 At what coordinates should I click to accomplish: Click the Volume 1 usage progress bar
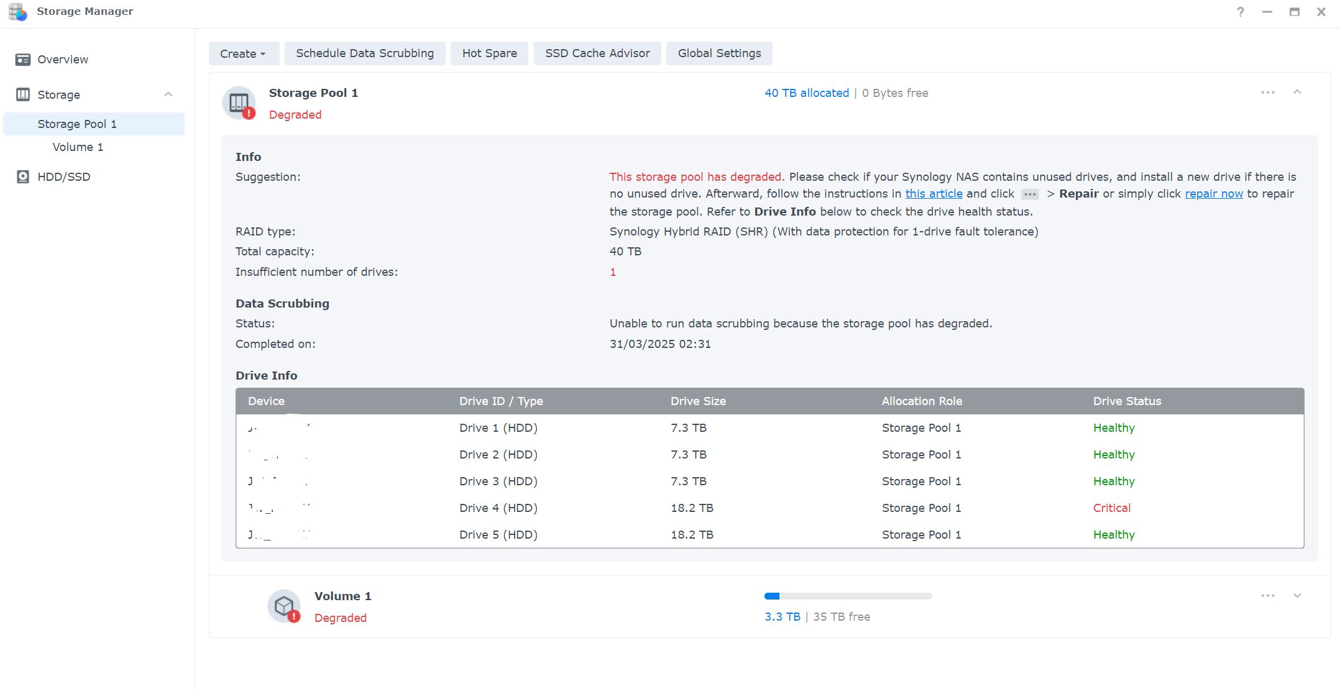tap(848, 596)
